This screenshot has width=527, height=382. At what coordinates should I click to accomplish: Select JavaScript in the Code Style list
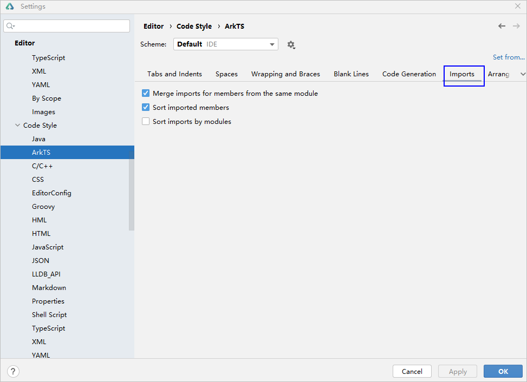[x=48, y=247]
